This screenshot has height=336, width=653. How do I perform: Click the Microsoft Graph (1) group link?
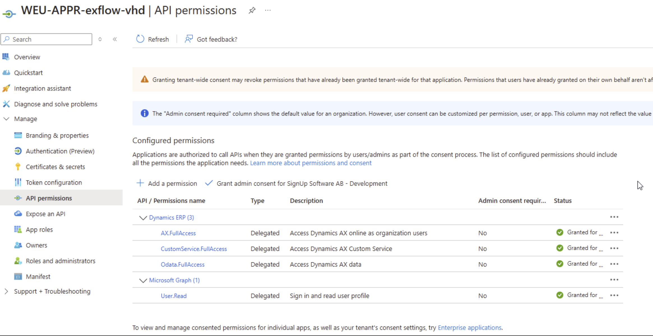pos(174,280)
